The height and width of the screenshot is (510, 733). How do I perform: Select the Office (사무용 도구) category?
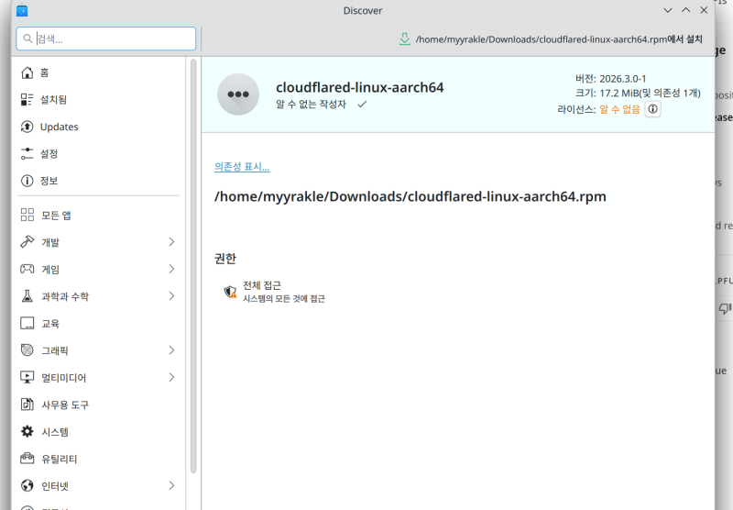tap(99, 405)
